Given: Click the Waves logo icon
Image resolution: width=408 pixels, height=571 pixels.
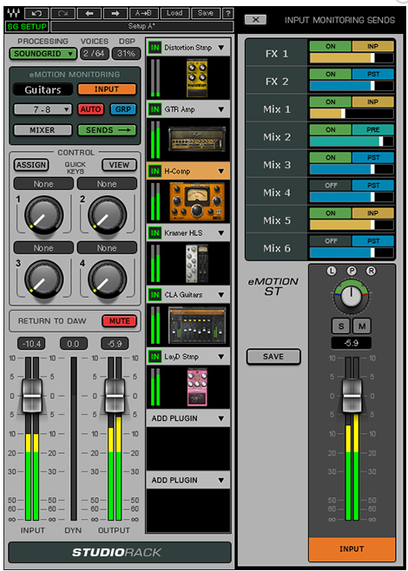Looking at the screenshot, I should [x=15, y=14].
